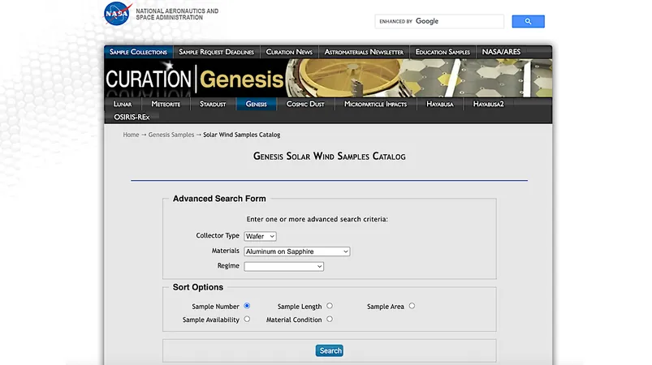Screen dimensions: 652x365
Task: Open the NASA/ARES tab
Action: click(x=501, y=52)
